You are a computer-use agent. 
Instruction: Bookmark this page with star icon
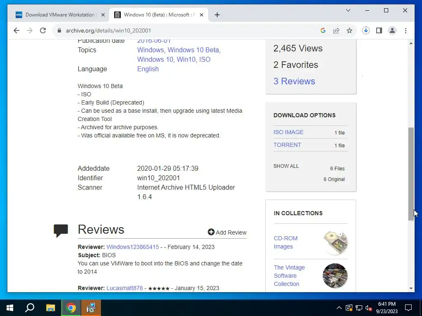pos(349,30)
